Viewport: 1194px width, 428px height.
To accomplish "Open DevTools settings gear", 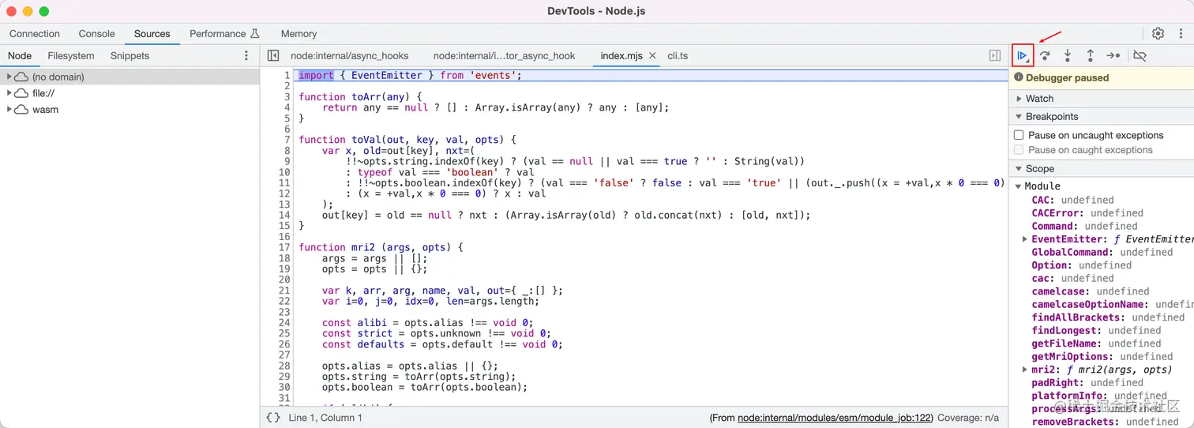I will point(1158,33).
